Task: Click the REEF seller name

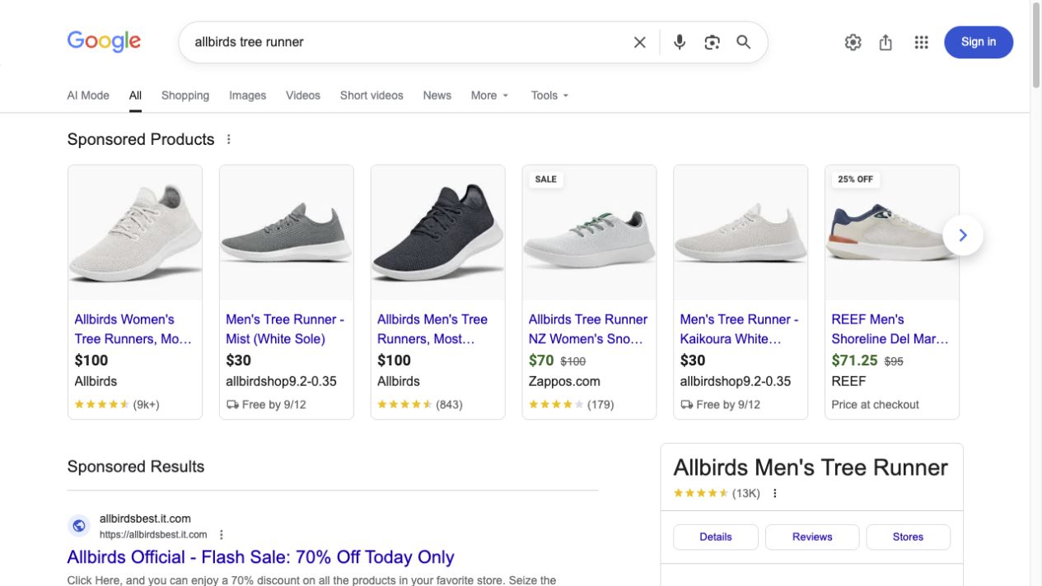Action: [848, 381]
